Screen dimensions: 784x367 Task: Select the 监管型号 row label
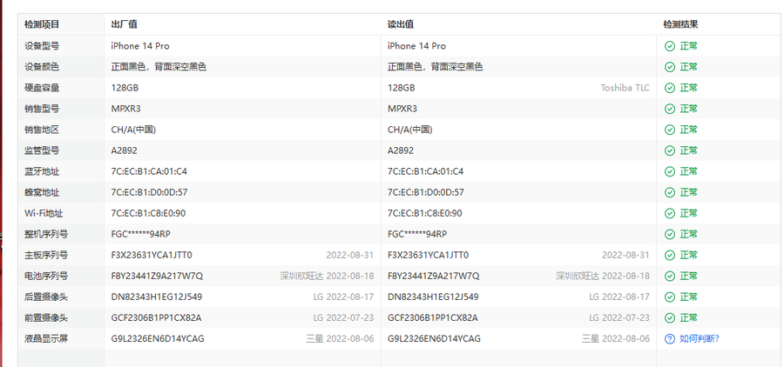coord(42,150)
